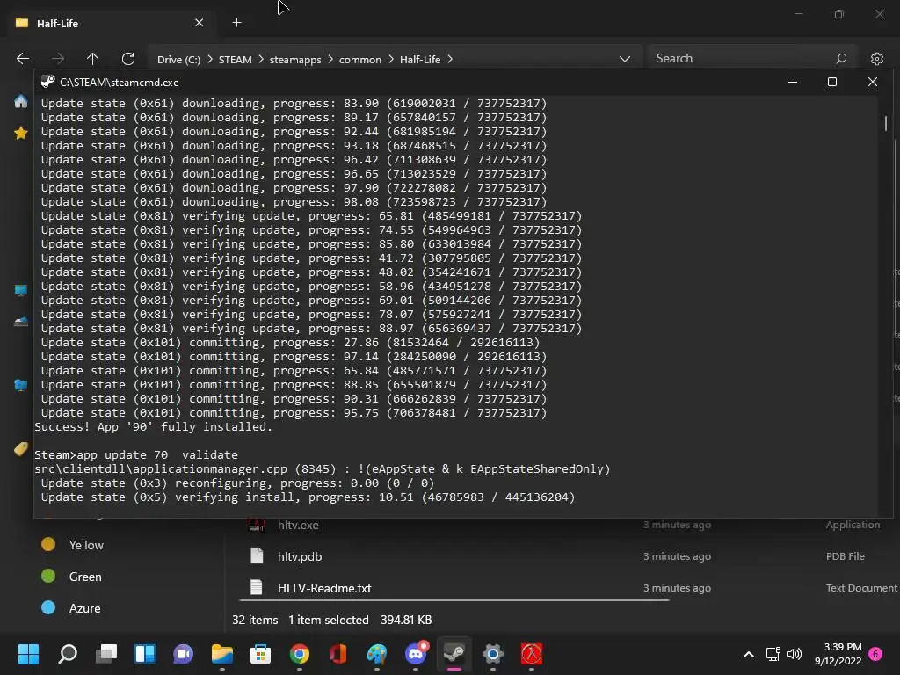Click steamapps in the breadcrumb path
Viewport: 900px width, 675px height.
click(295, 59)
